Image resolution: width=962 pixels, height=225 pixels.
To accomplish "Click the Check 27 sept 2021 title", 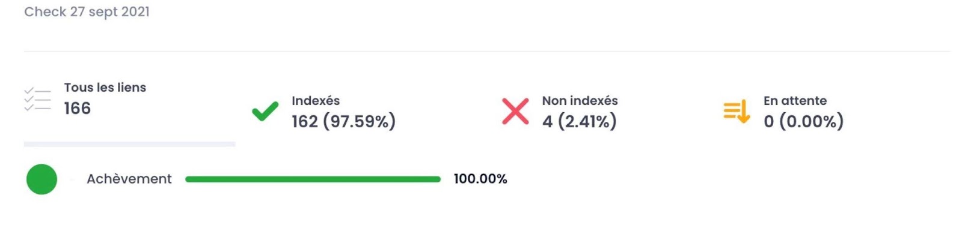I will 87,12.
